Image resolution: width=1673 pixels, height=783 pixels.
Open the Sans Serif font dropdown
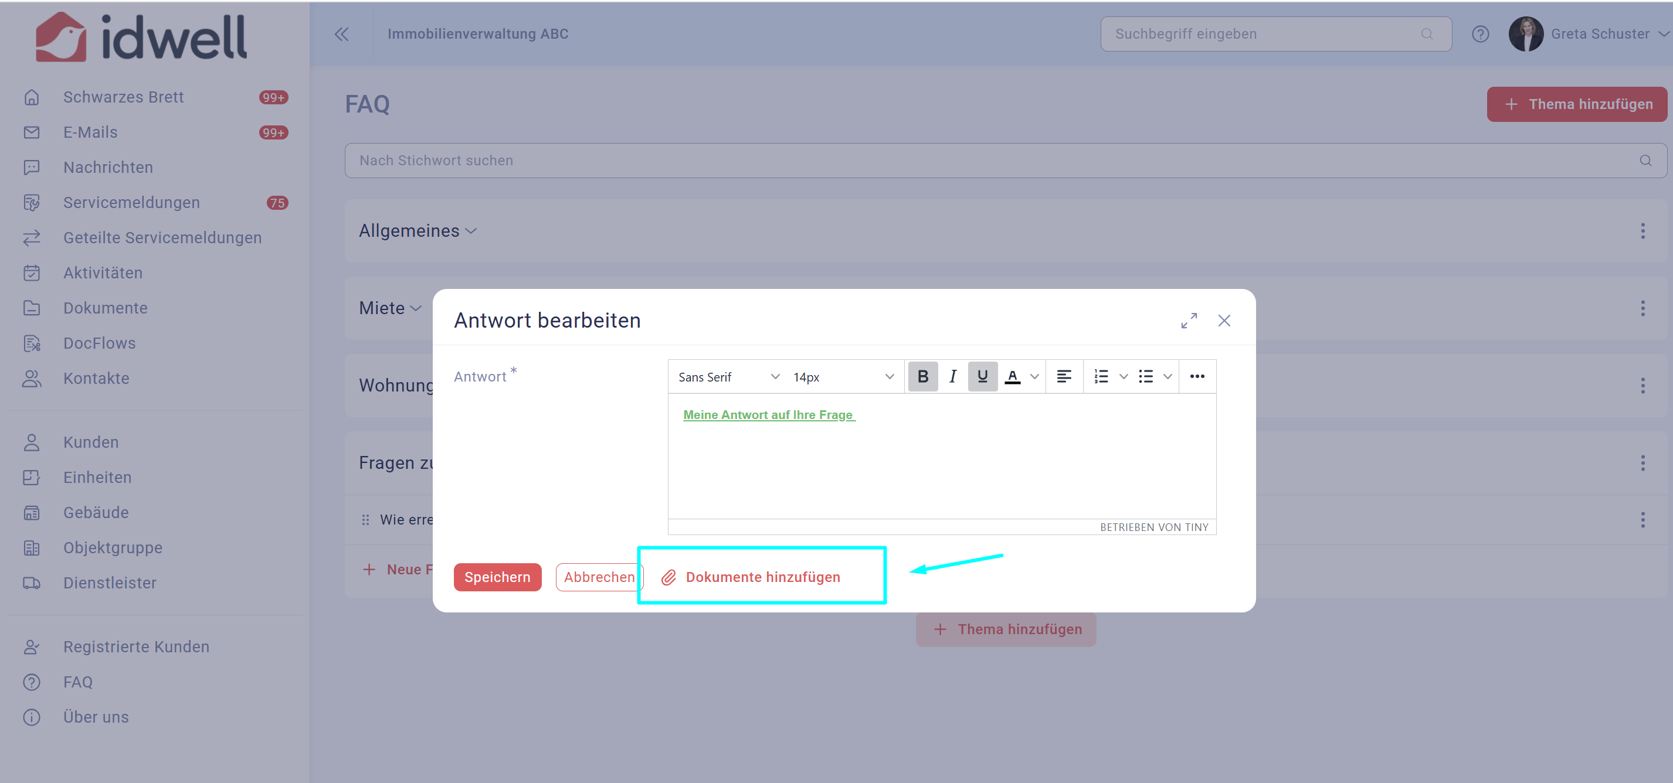coord(727,377)
